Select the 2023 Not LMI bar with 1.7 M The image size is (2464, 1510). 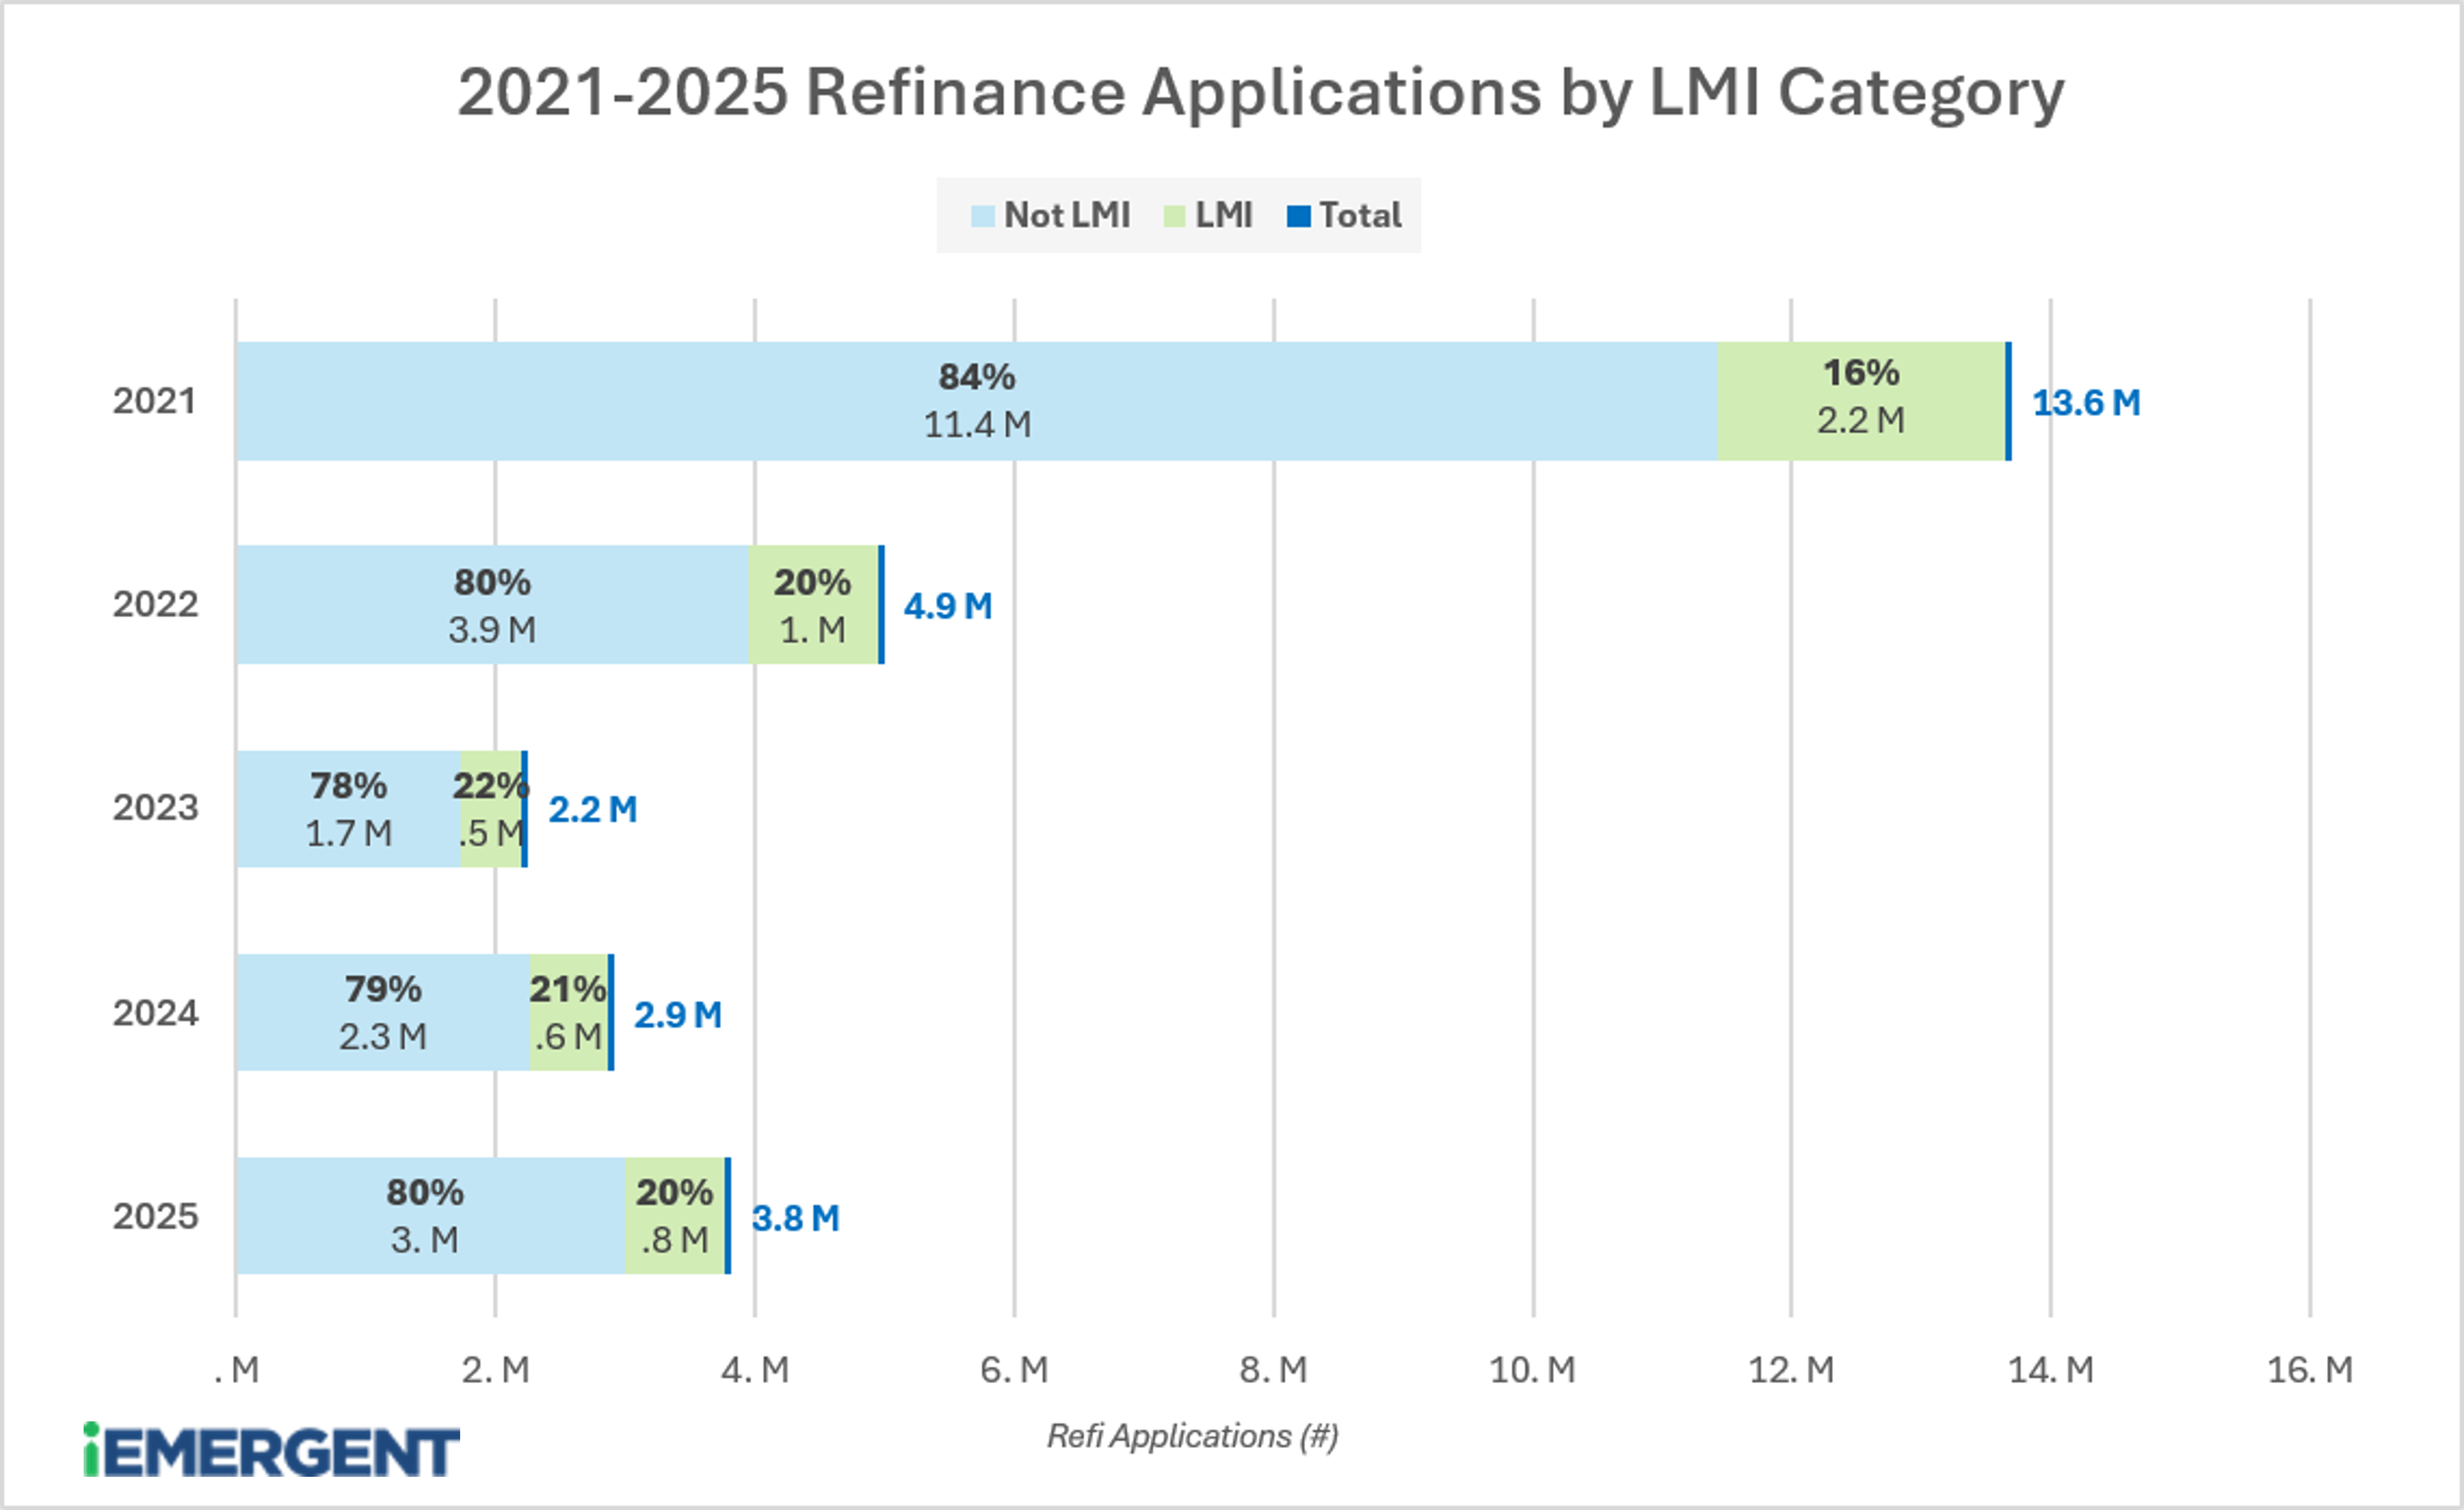pyautogui.click(x=348, y=809)
